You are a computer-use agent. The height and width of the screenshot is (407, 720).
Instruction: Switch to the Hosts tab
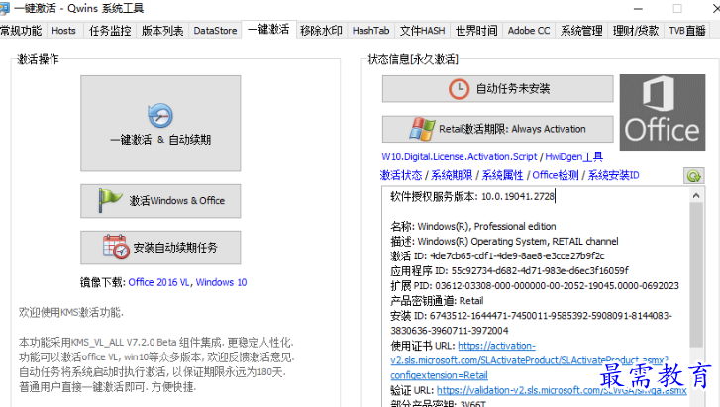click(x=63, y=31)
